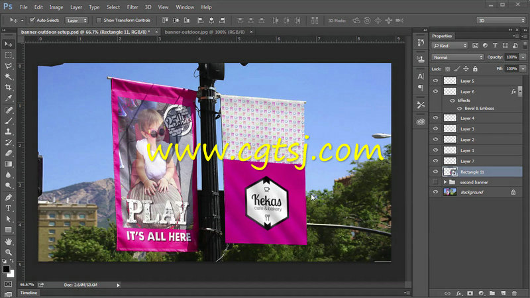Switch to banner-outdoor.jpg tab

[x=205, y=32]
